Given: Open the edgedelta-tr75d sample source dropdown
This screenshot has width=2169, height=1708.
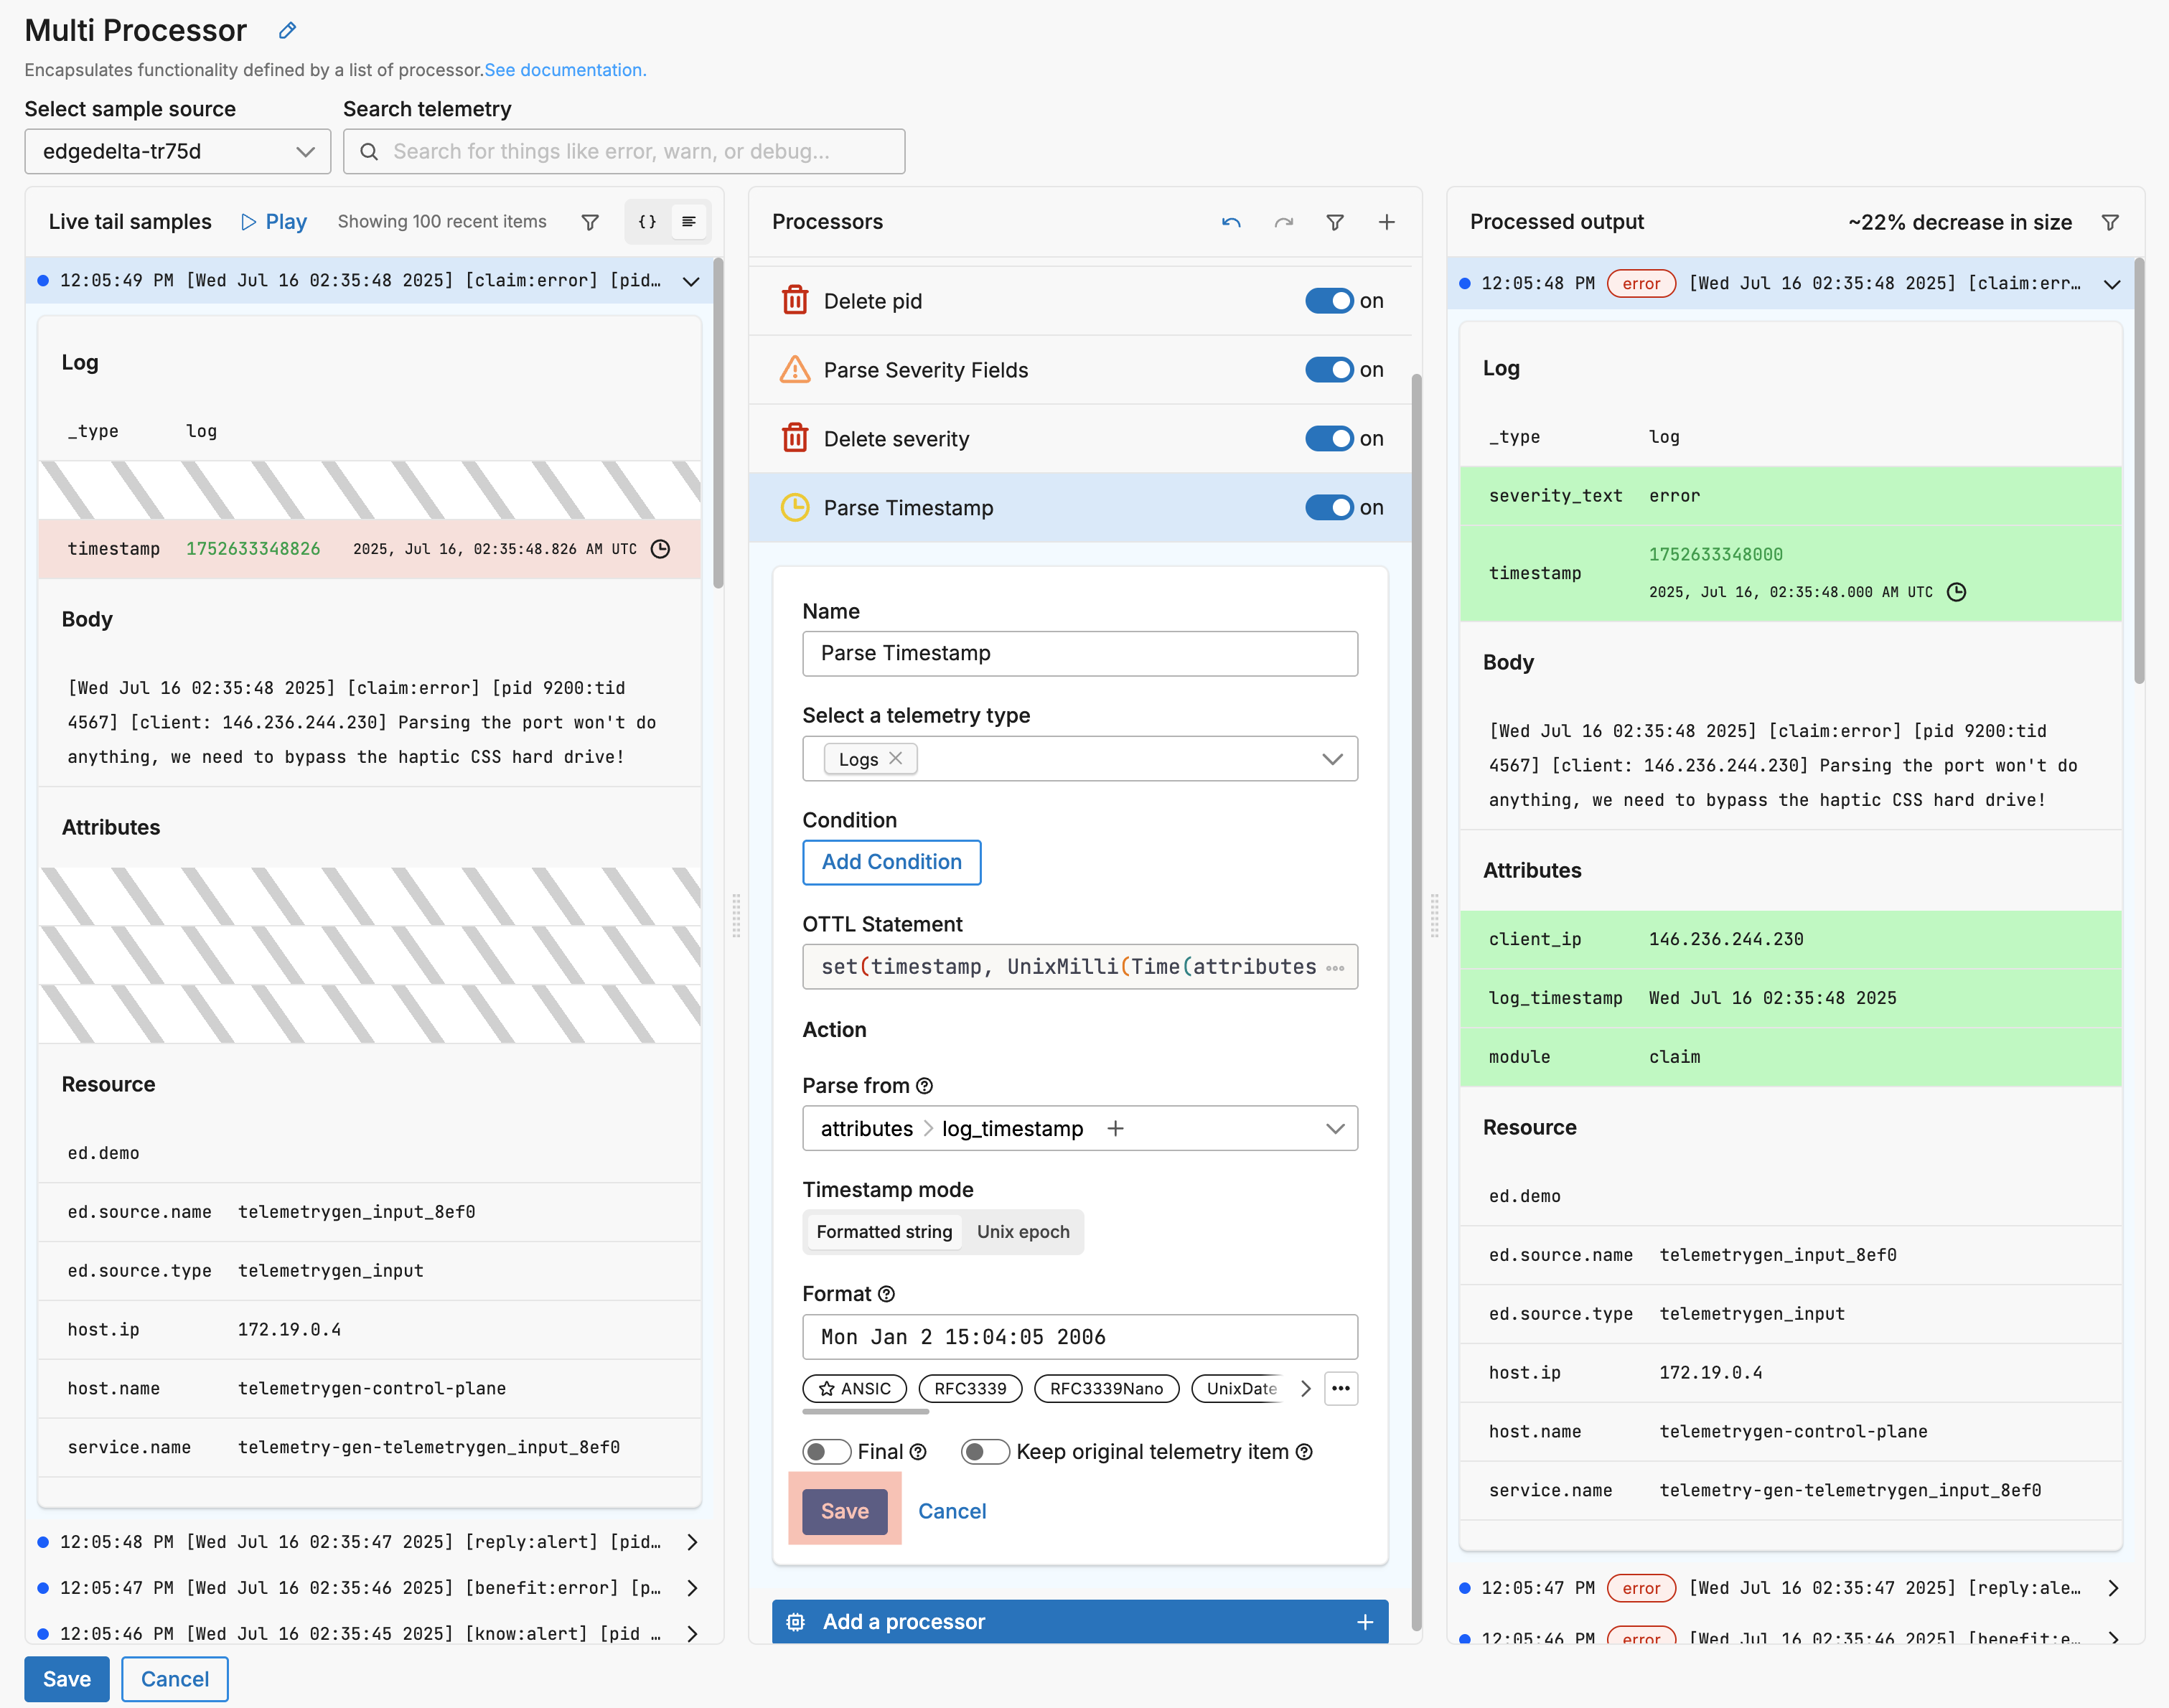Looking at the screenshot, I should 178,152.
